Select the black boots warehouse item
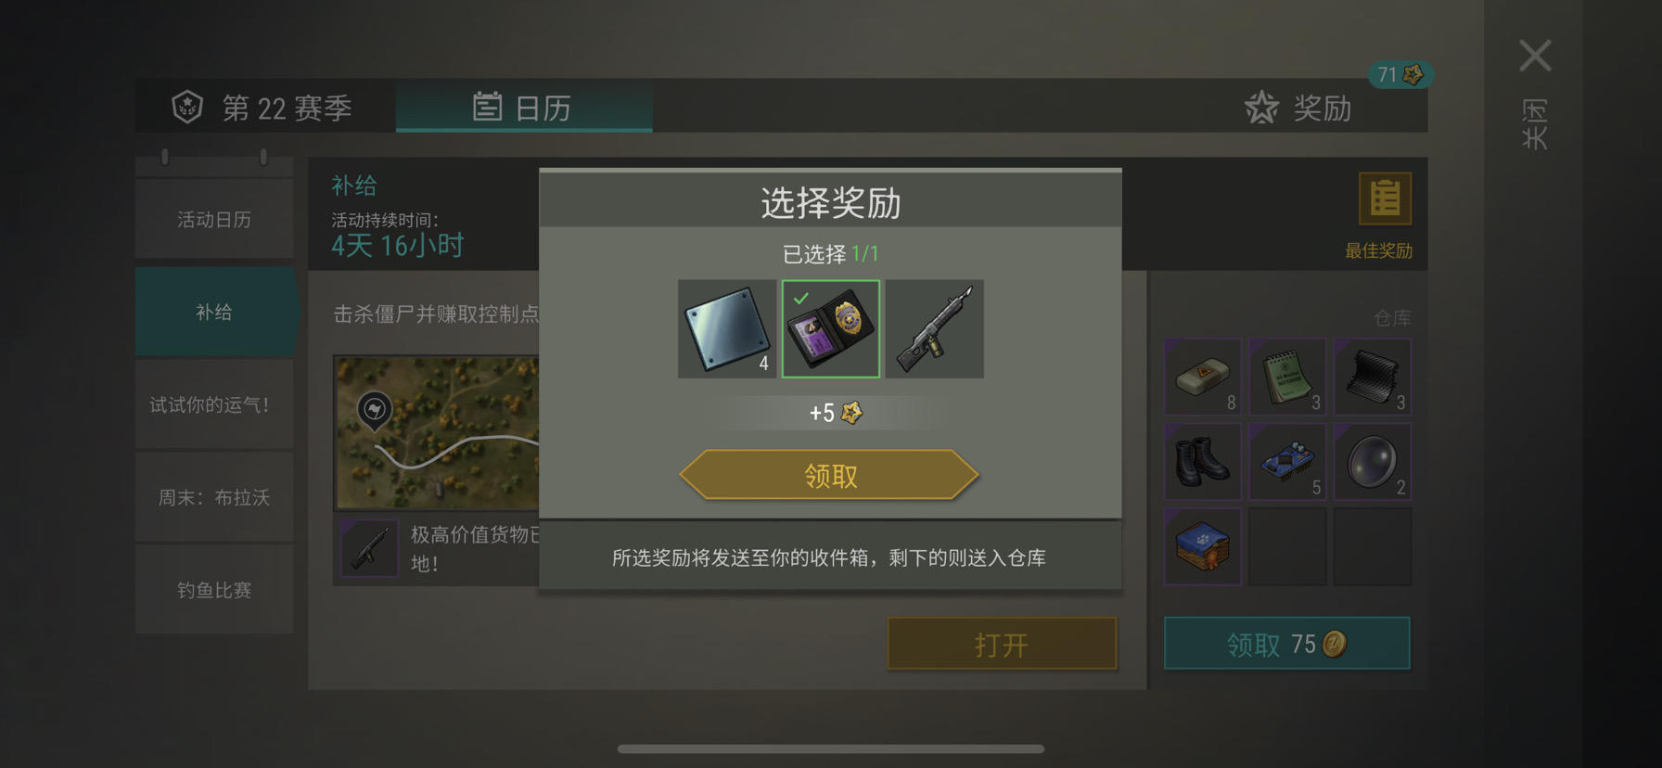Screen dimensions: 1662x768 click(x=1203, y=461)
